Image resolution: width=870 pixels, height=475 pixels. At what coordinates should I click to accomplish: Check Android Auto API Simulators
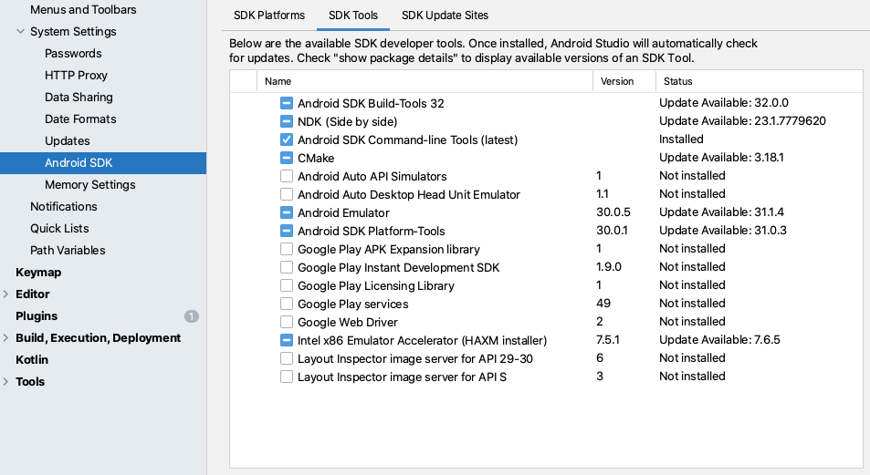287,176
